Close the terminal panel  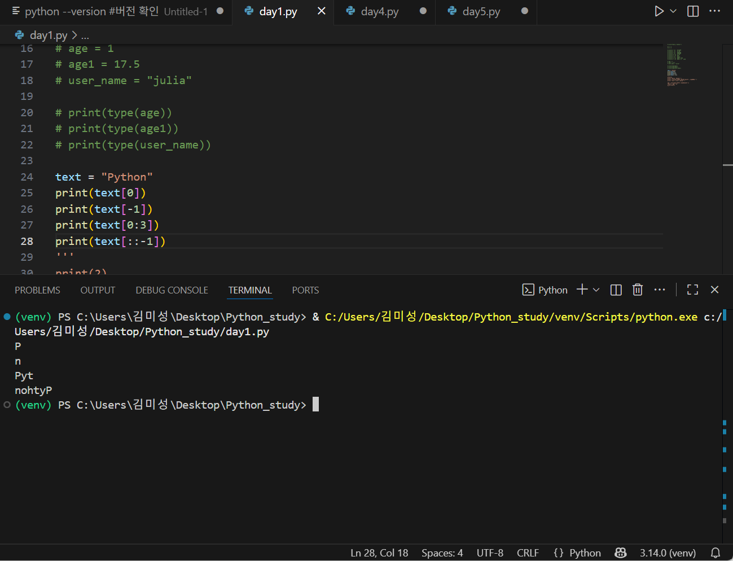coord(714,290)
